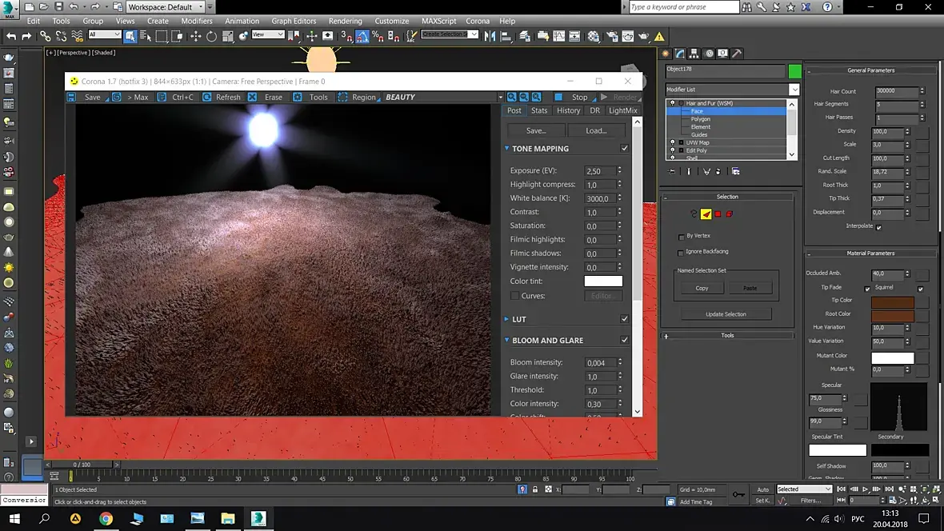The image size is (944, 531).
Task: Switch to the LightMix tab
Action: point(622,110)
